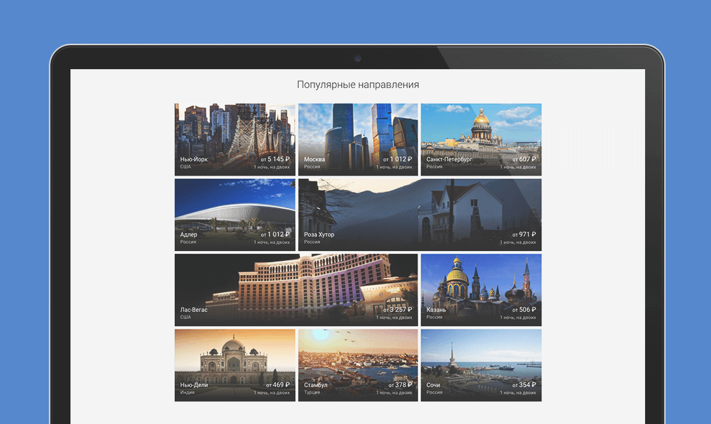Open the Адлер destination card
Screen dimensions: 711x424
tap(235, 215)
